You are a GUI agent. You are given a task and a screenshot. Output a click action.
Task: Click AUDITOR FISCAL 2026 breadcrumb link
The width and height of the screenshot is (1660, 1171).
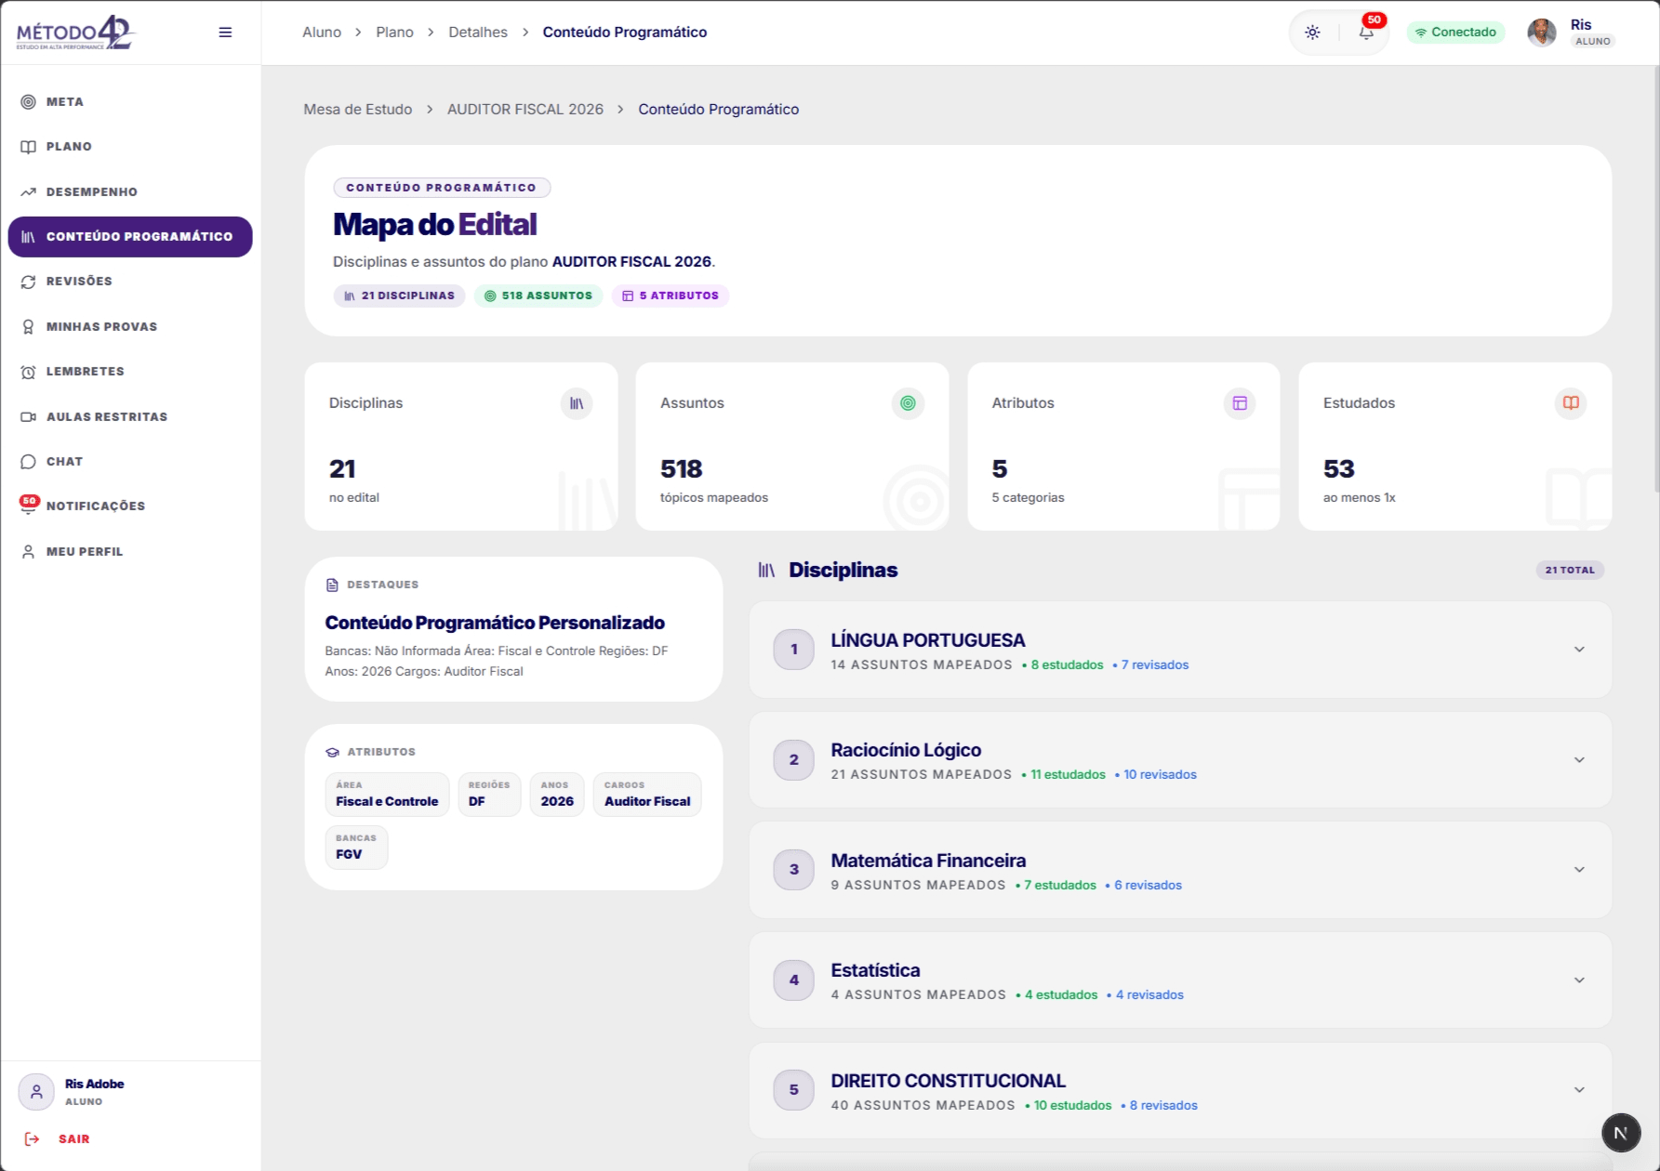(525, 110)
